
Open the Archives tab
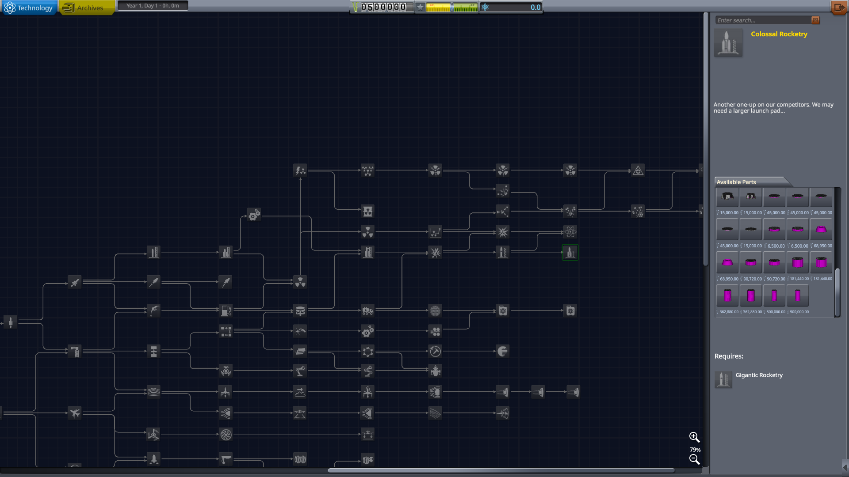click(x=87, y=8)
